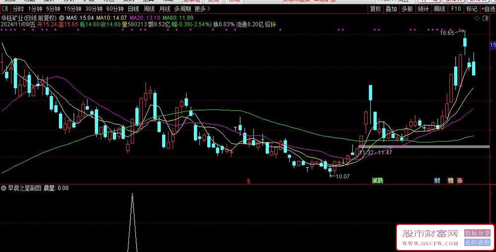Click the 高15.65 high price
The height and width of the screenshot is (252, 496).
point(68,24)
